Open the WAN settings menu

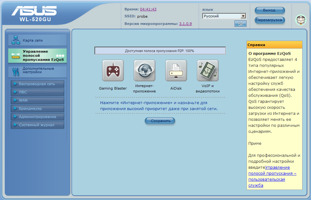pyautogui.click(x=38, y=100)
